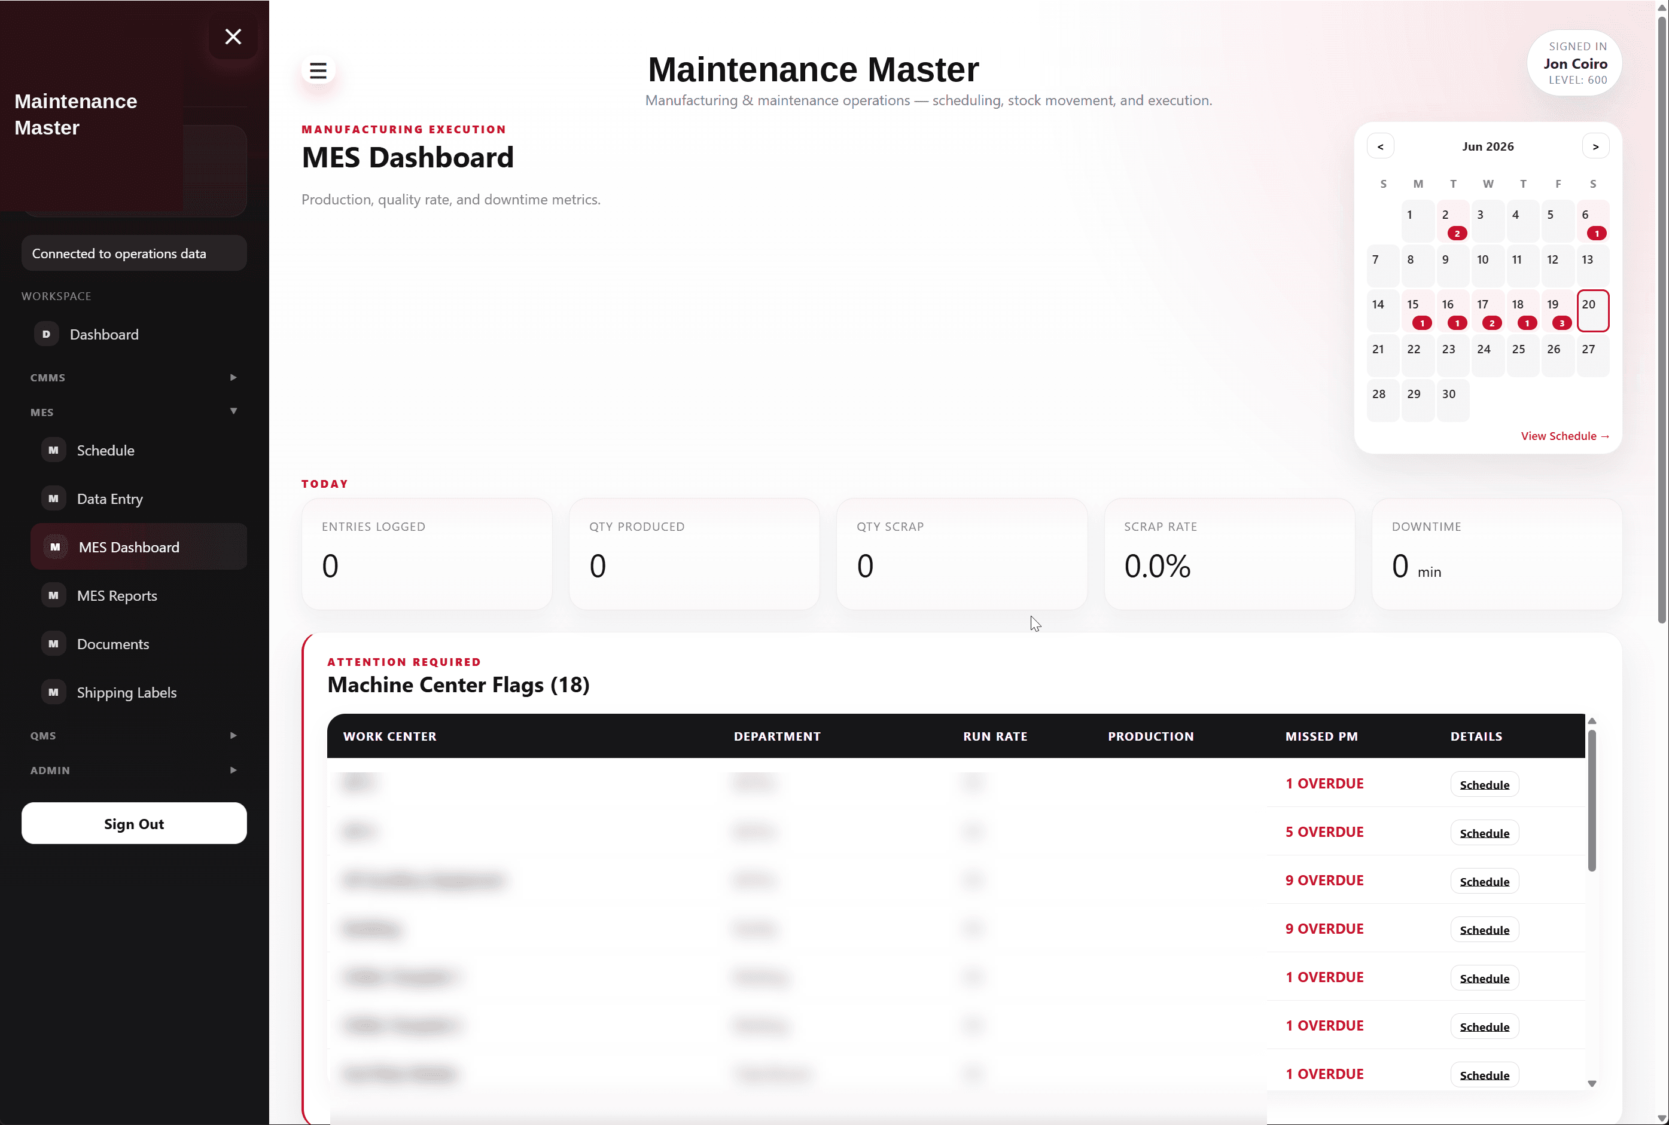Viewport: 1669px width, 1125px height.
Task: Select June 30 on the calendar
Action: [x=1453, y=401]
